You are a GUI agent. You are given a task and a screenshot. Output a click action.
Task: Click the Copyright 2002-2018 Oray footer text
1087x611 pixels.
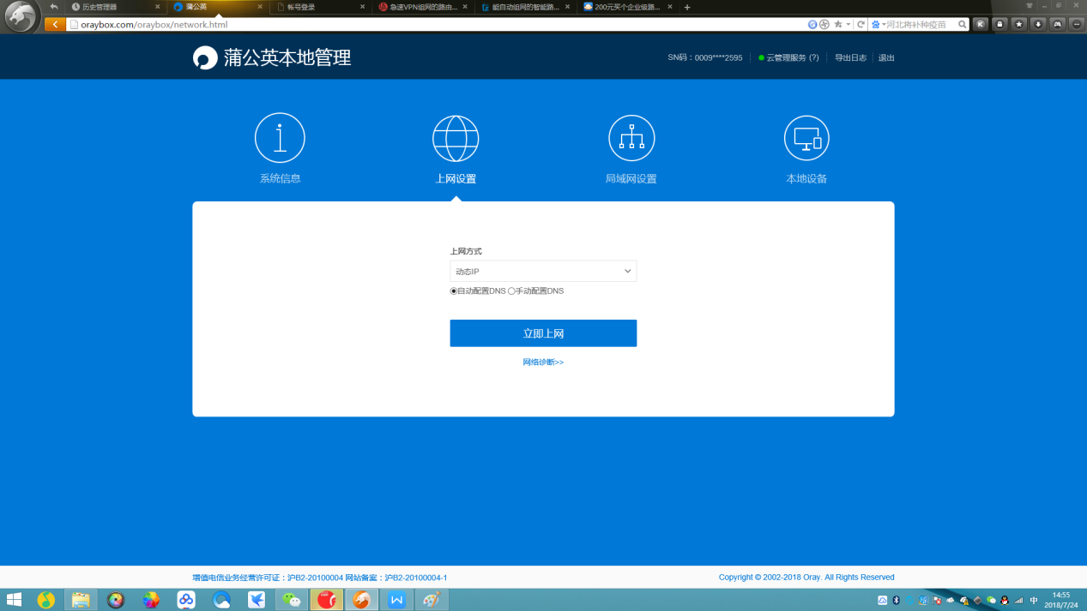806,578
